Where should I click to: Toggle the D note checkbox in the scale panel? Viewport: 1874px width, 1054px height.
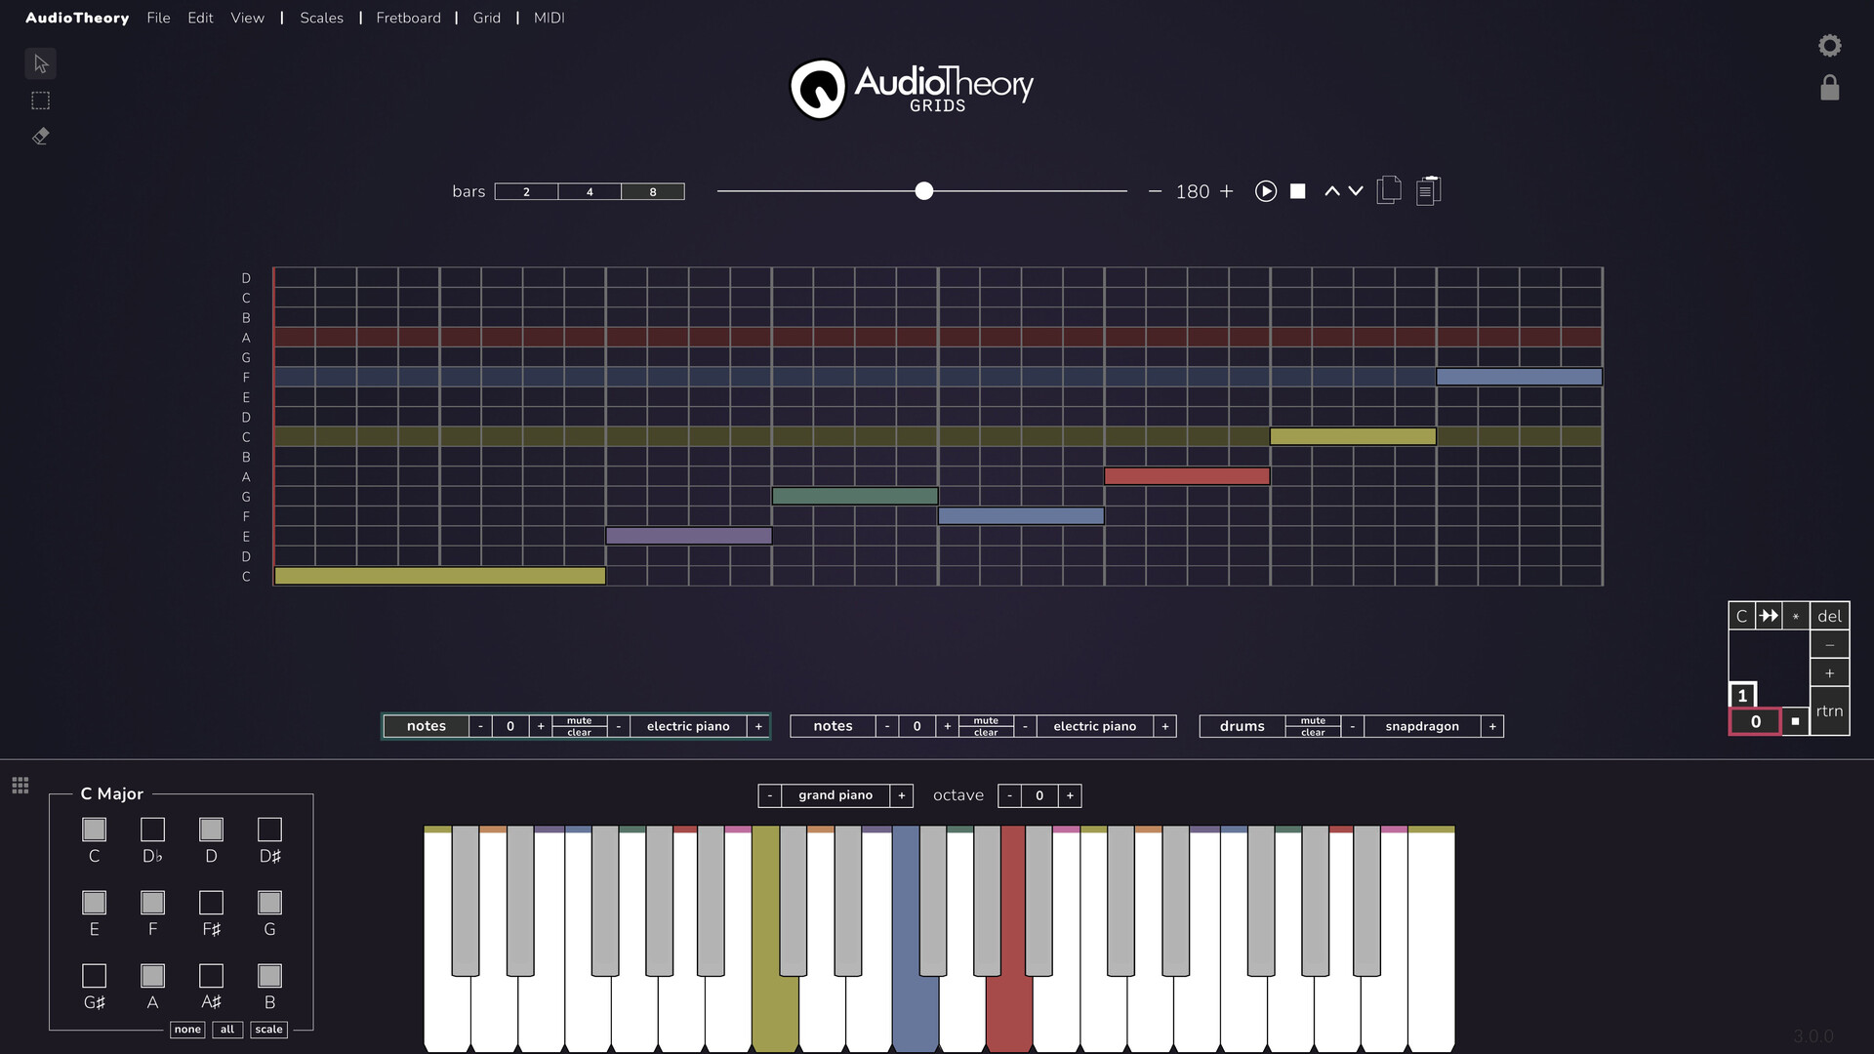tap(211, 830)
